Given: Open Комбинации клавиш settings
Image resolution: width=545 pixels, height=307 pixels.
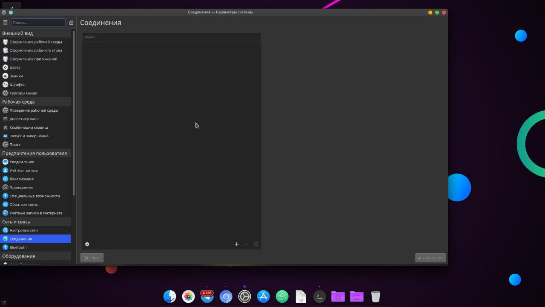Looking at the screenshot, I should (35, 127).
